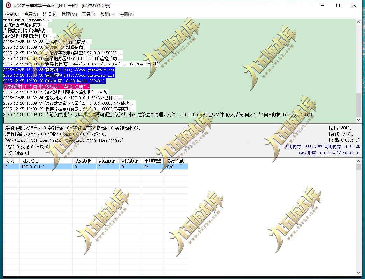This screenshot has height=279, width=365.
Task: Open the 控制(C) menu
Action: [x=12, y=14]
